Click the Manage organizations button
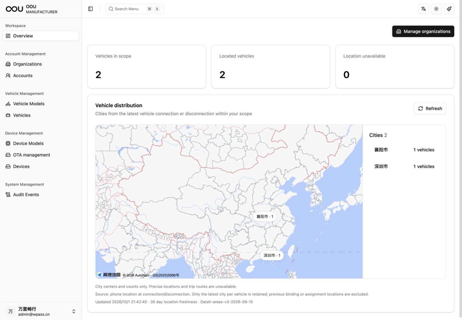 point(423,31)
